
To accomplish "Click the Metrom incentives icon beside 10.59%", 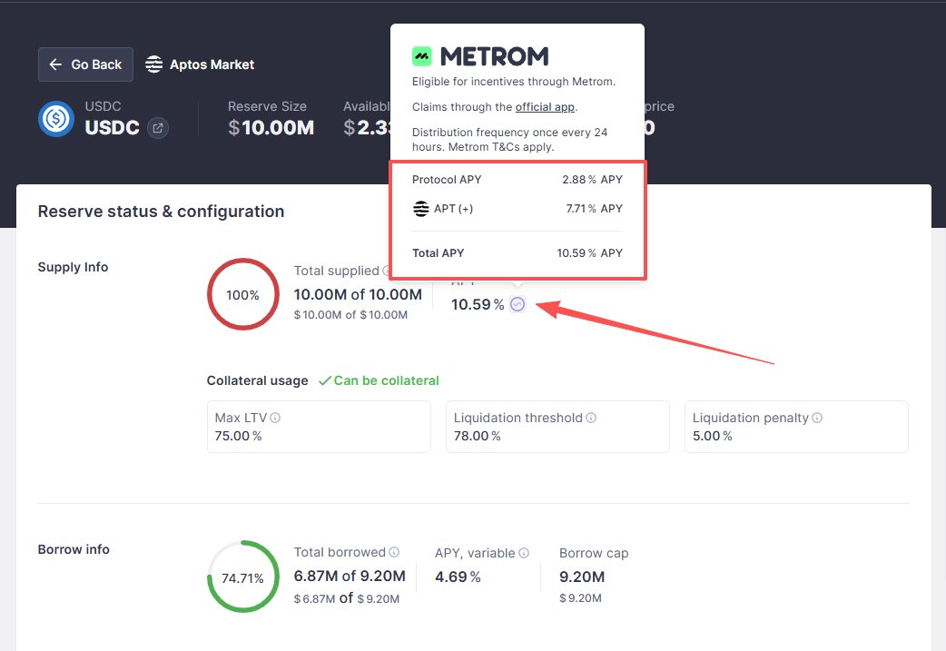I will (x=517, y=304).
